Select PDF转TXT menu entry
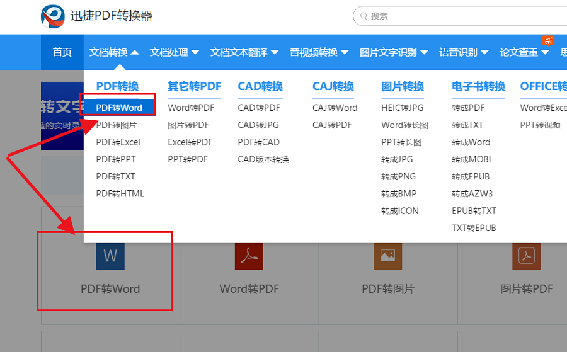Viewport: 567px width, 352px height. 115,176
